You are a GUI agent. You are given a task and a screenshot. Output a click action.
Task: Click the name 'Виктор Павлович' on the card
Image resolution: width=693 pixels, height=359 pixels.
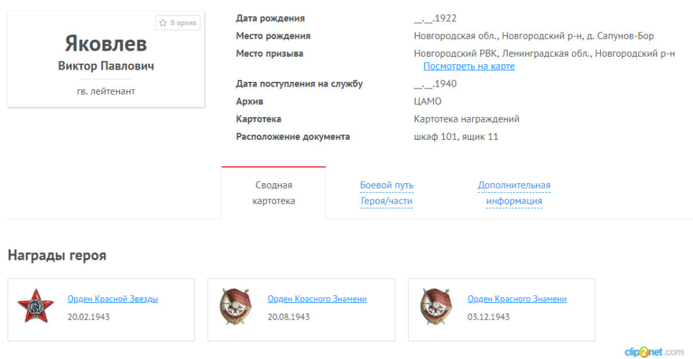coord(106,66)
